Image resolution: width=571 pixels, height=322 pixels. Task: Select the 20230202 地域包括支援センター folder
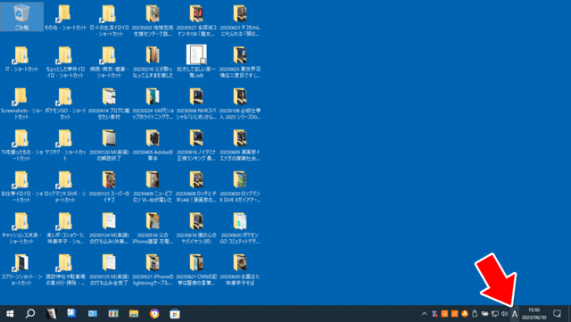(153, 20)
